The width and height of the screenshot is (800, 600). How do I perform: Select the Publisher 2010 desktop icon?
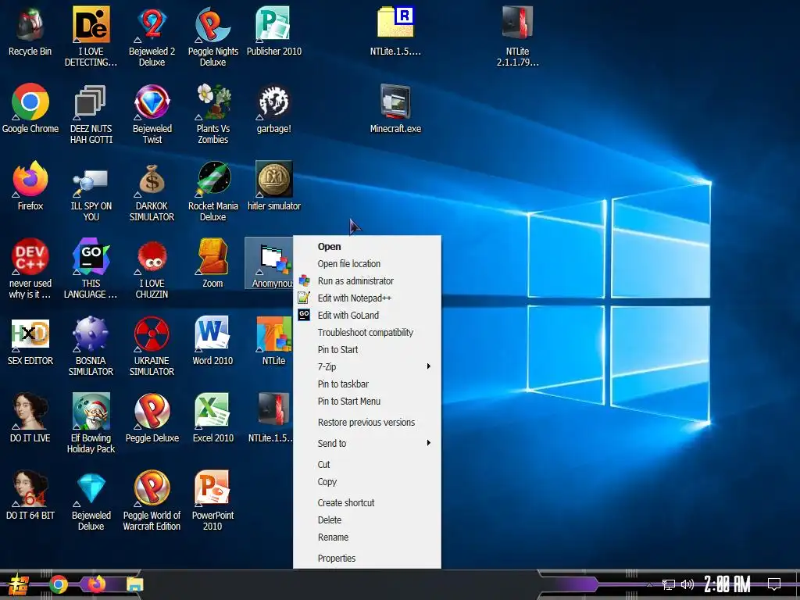click(x=274, y=31)
